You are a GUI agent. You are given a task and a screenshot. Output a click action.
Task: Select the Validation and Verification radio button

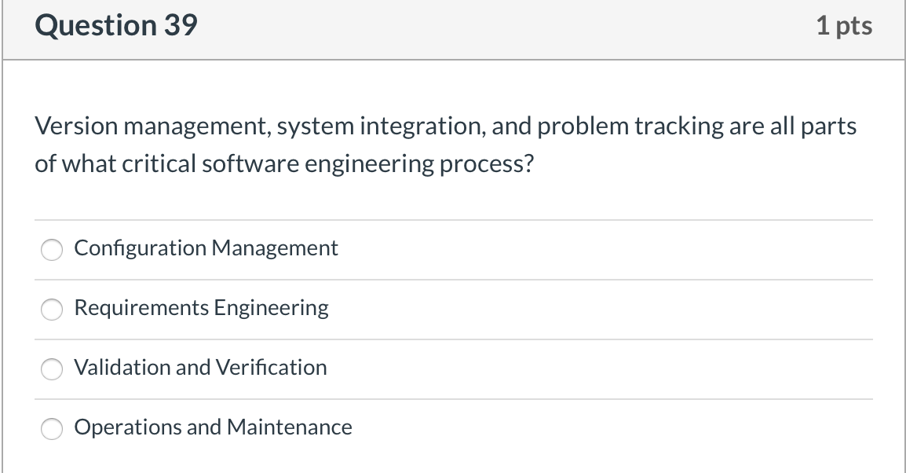click(51, 368)
